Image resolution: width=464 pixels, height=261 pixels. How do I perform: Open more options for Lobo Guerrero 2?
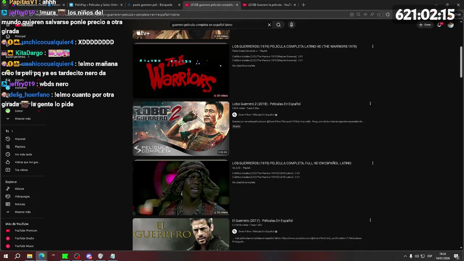pyautogui.click(x=370, y=104)
